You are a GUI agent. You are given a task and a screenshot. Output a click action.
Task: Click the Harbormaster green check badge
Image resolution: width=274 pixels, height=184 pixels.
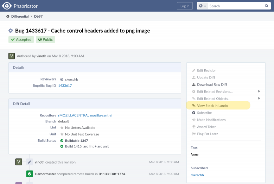30,174
